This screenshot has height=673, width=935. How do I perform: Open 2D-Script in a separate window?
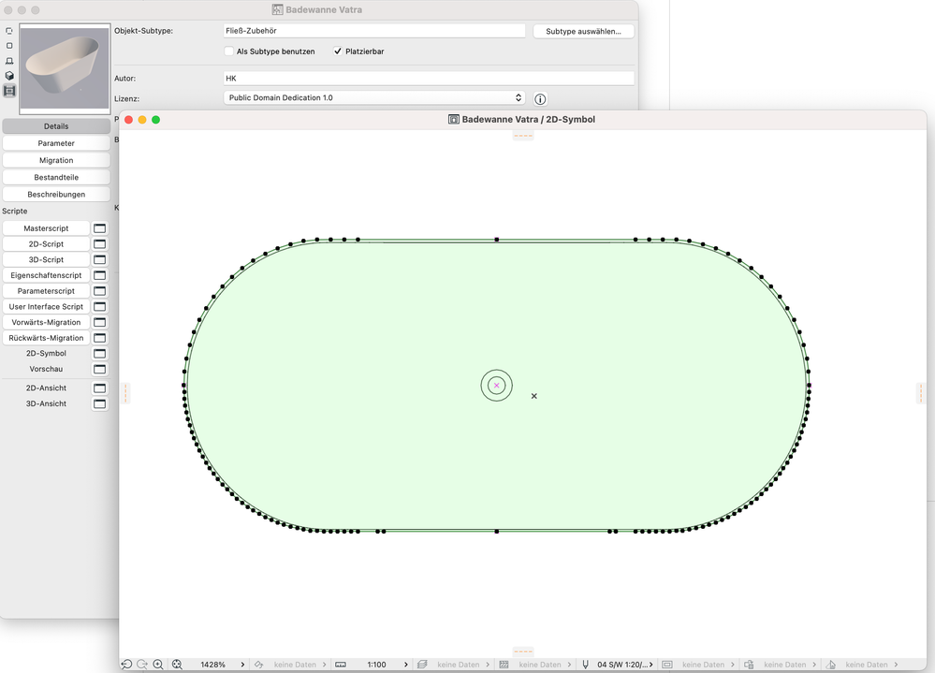[100, 244]
